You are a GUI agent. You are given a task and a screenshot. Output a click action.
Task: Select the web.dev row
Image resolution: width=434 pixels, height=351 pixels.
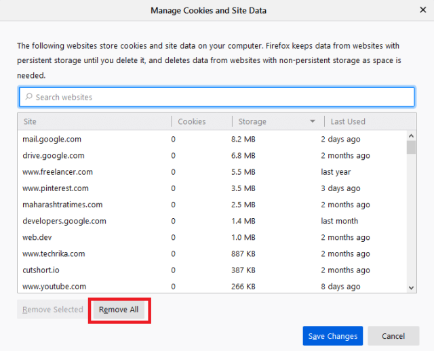pyautogui.click(x=212, y=237)
